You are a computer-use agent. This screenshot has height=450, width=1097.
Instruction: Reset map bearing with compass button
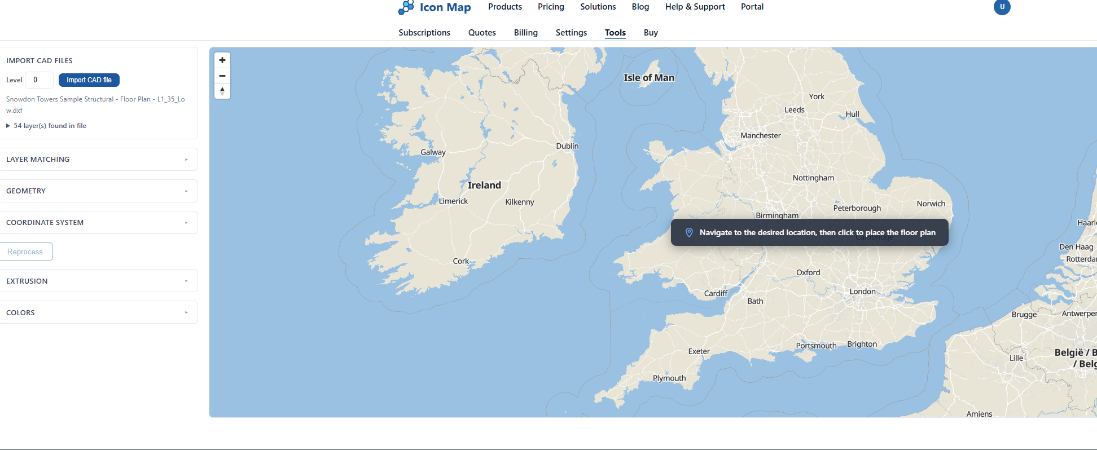click(222, 91)
